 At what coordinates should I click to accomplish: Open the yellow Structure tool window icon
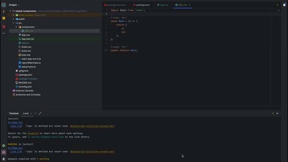[x=4, y=18]
